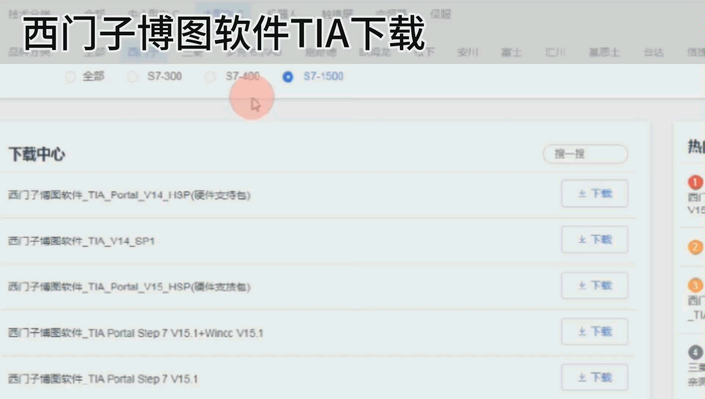
Task: Click the 搜一搜 search input field
Action: (585, 154)
